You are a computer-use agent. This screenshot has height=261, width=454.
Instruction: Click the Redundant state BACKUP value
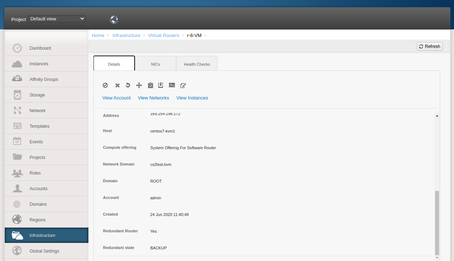point(158,248)
